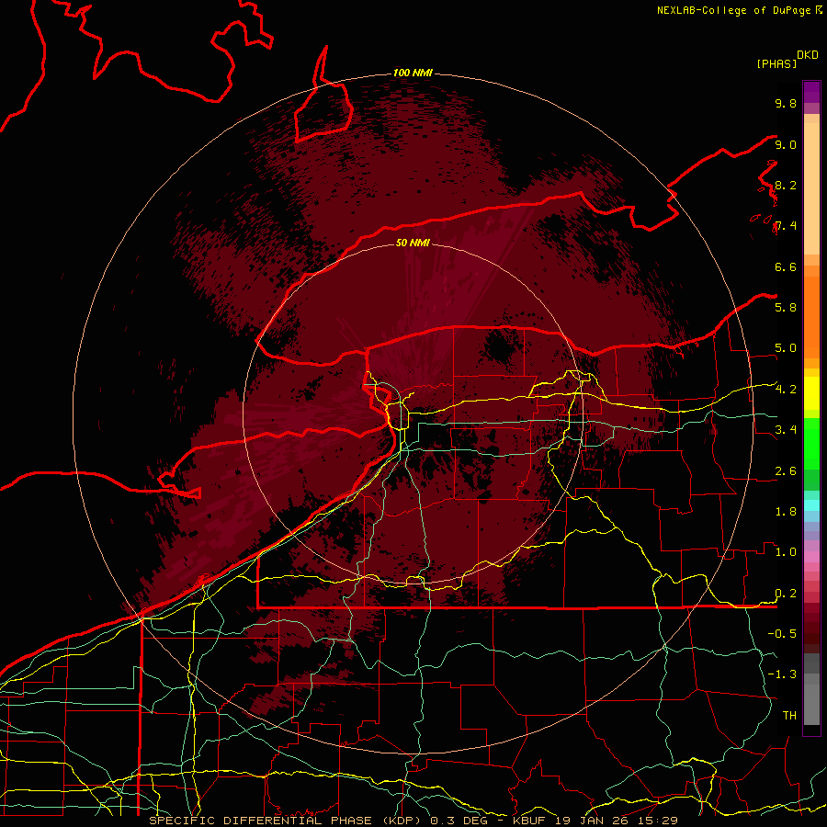Viewport: 827px width, 827px height.
Task: Select the 1.8 scale value
Action: (x=786, y=512)
